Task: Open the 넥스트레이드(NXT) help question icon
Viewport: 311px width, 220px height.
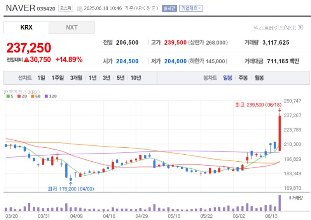Action: click(301, 28)
